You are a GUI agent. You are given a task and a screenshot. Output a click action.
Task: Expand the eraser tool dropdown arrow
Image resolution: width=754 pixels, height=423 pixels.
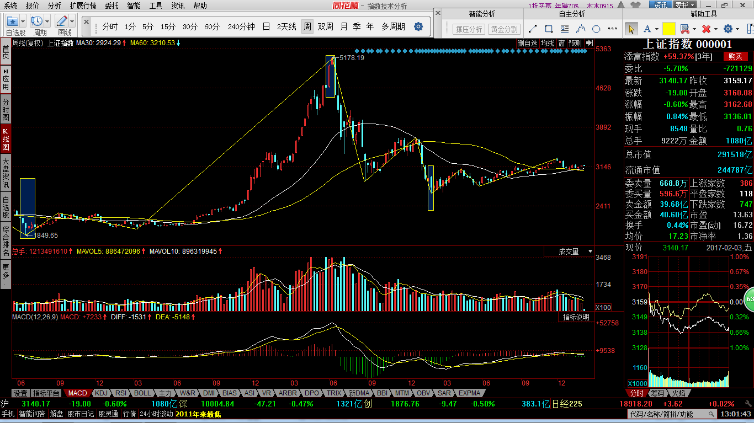pos(694,29)
